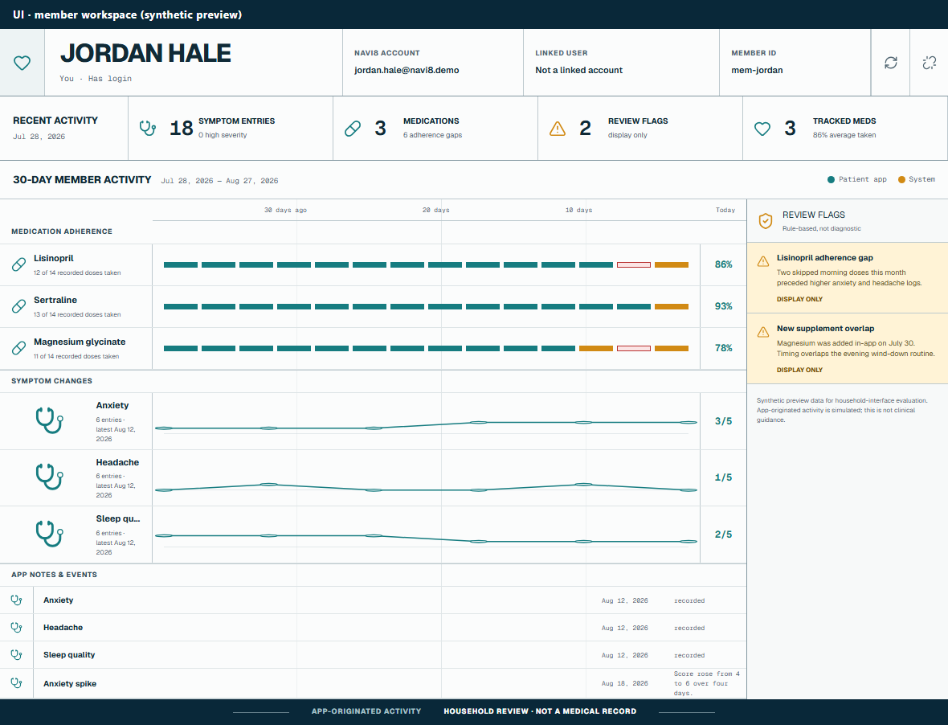The width and height of the screenshot is (948, 725).
Task: Click the Anxiety spike event row title
Action: 70,684
